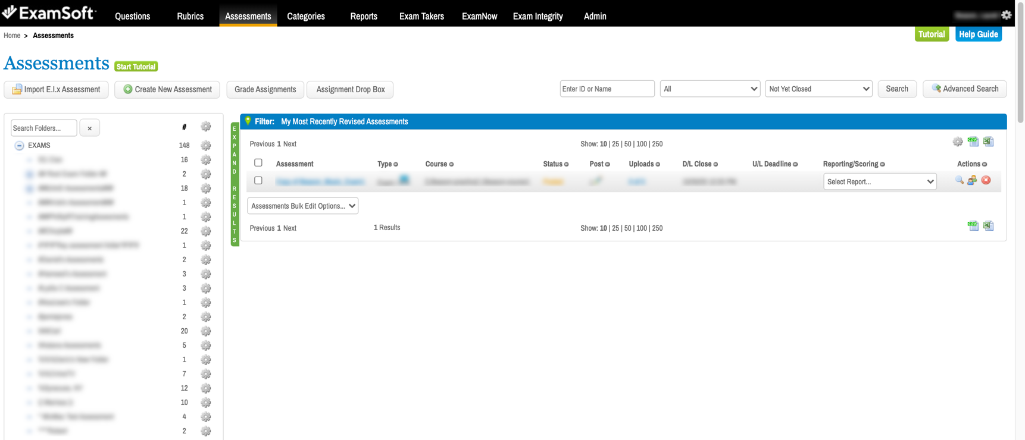Image resolution: width=1025 pixels, height=440 pixels.
Task: Click Create New Assessment button
Action: pos(167,89)
